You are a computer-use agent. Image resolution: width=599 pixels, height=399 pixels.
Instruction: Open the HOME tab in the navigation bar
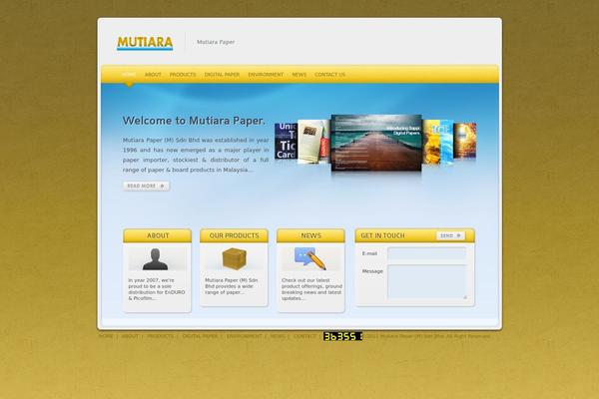click(x=129, y=75)
